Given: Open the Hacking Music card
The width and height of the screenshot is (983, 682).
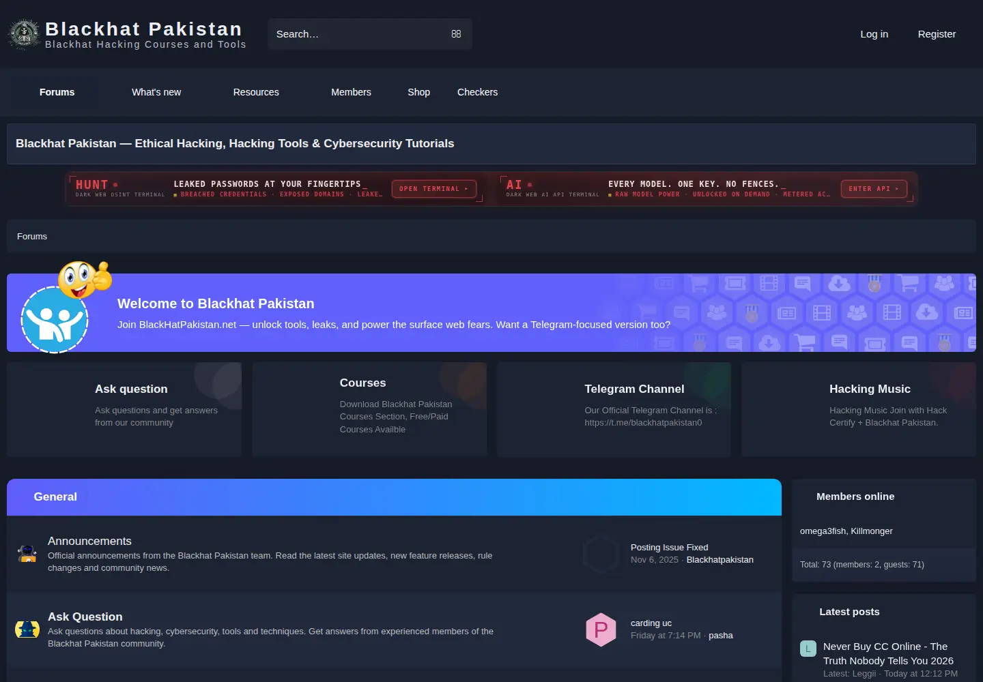Looking at the screenshot, I should pyautogui.click(x=859, y=409).
